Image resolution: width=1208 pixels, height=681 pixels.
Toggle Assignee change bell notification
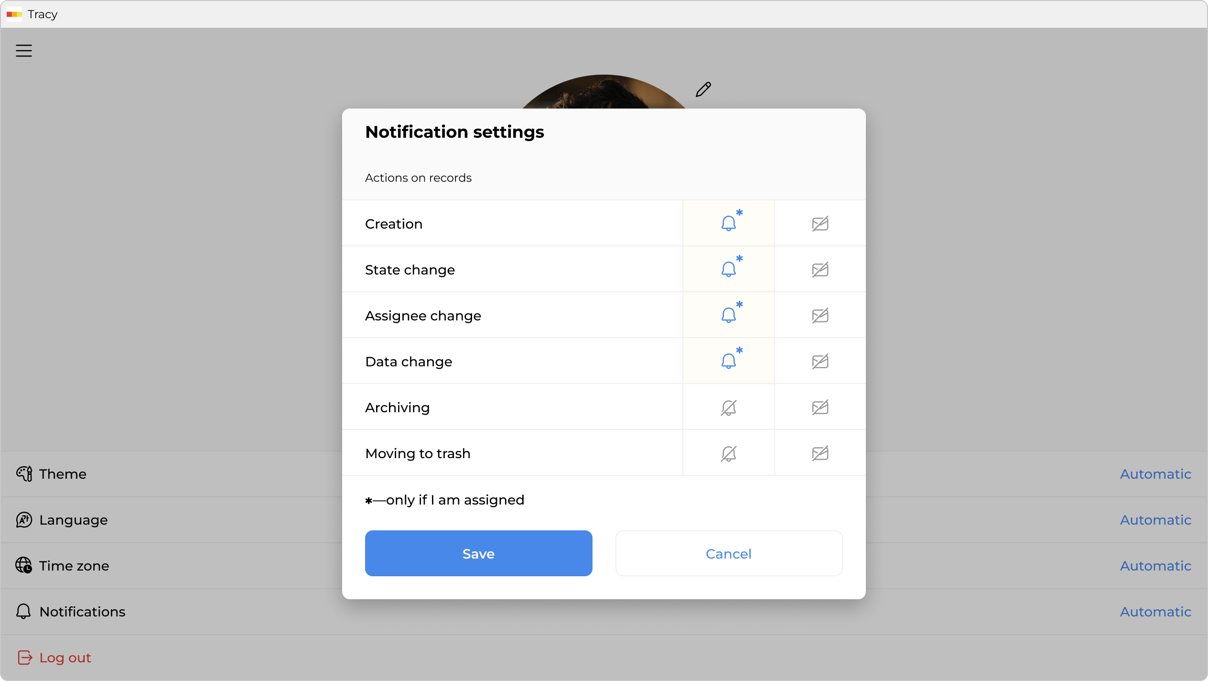coord(728,315)
